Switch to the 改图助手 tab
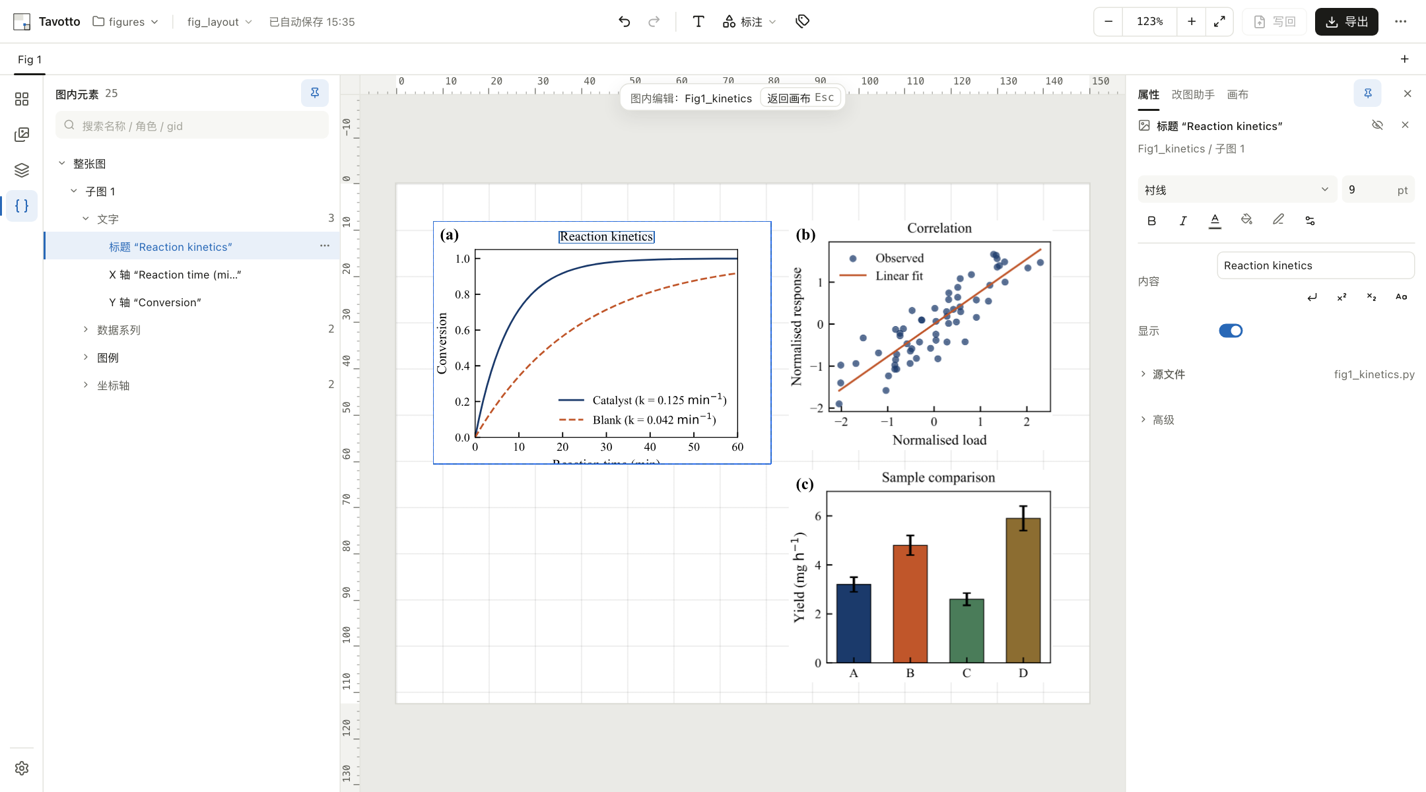The width and height of the screenshot is (1426, 792). pyautogui.click(x=1193, y=94)
